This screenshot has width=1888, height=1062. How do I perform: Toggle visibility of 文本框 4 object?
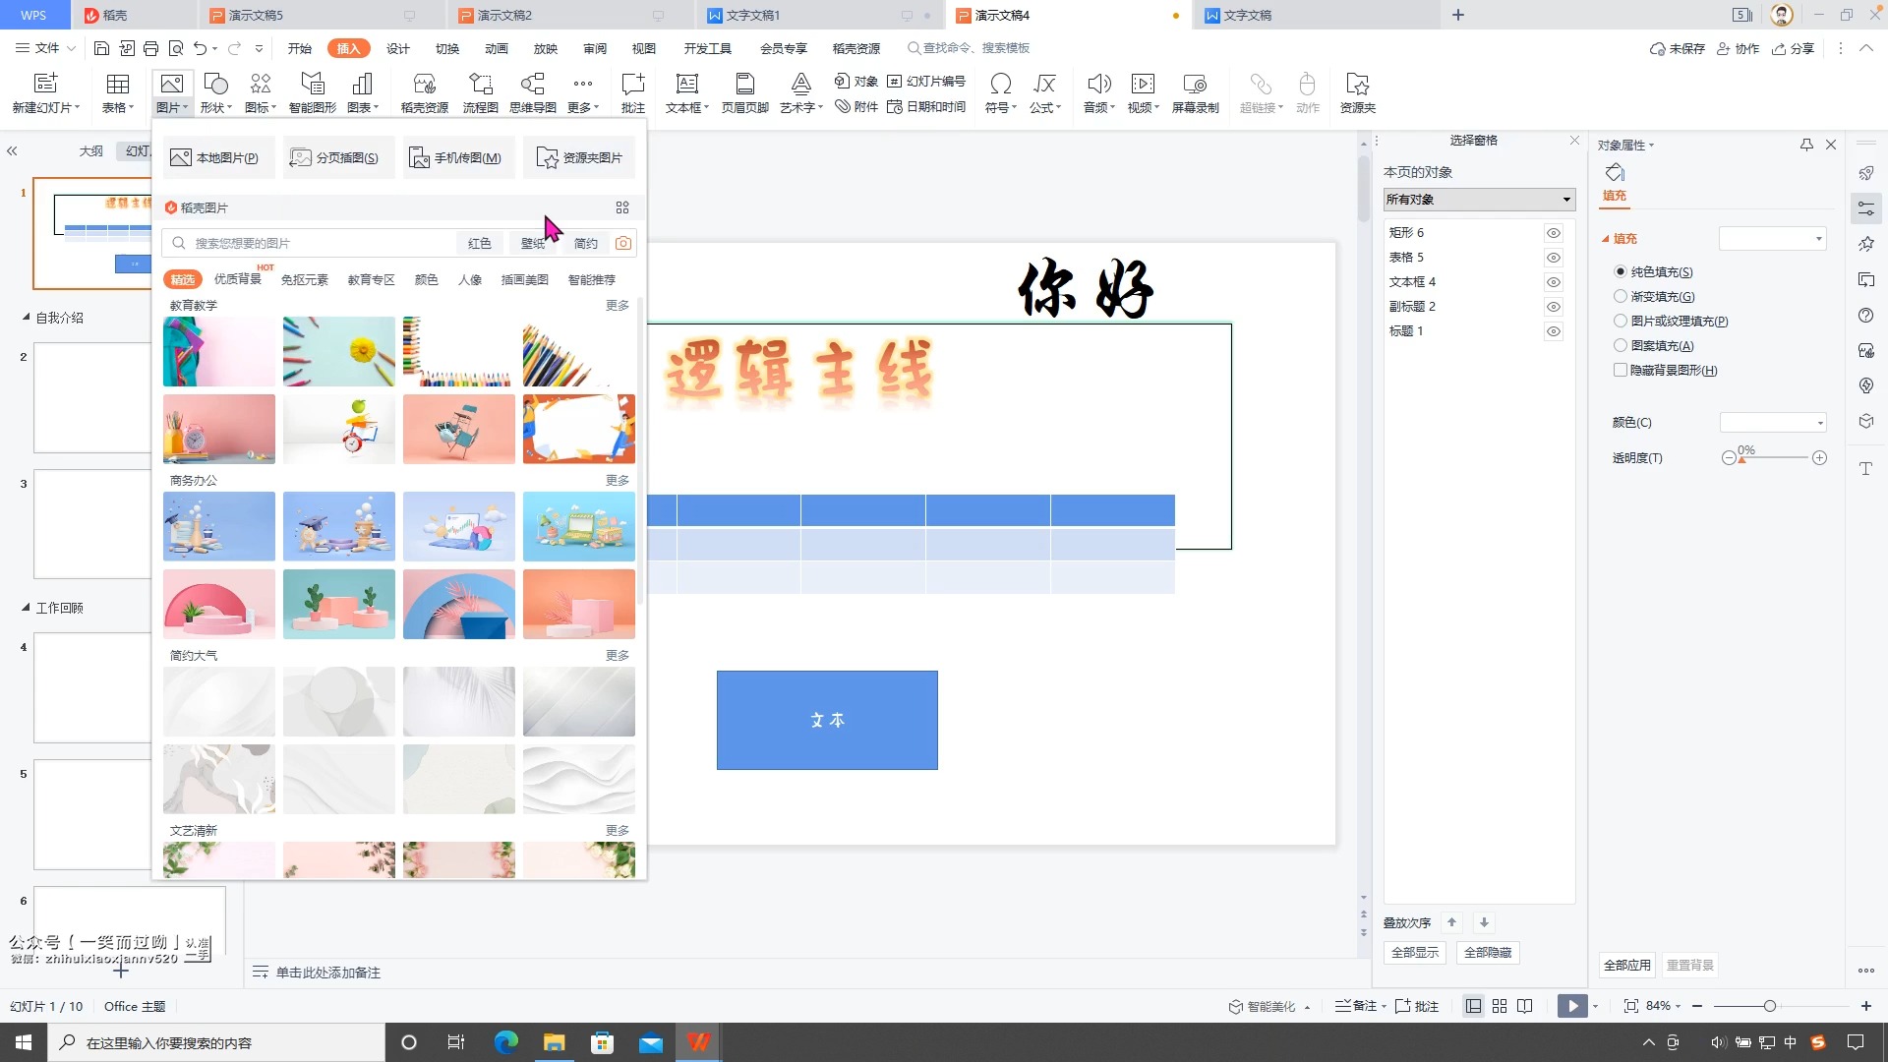click(1554, 282)
